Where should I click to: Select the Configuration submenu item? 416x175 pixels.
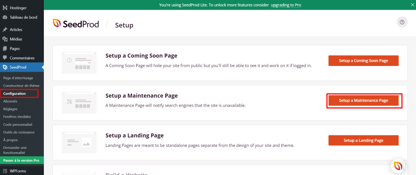pyautogui.click(x=14, y=94)
